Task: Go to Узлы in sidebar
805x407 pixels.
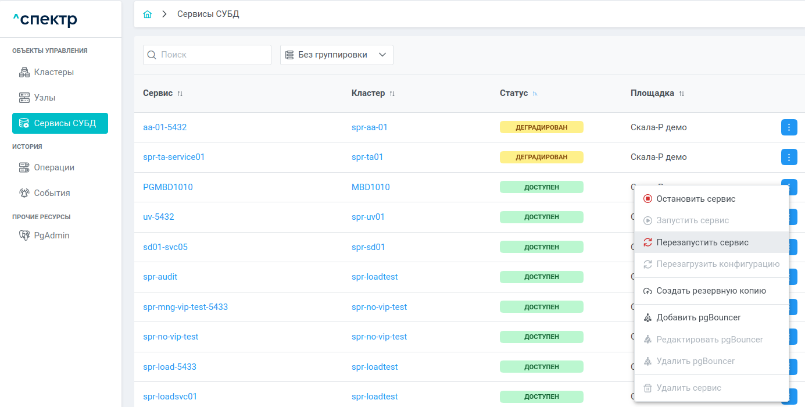Action: pos(44,98)
